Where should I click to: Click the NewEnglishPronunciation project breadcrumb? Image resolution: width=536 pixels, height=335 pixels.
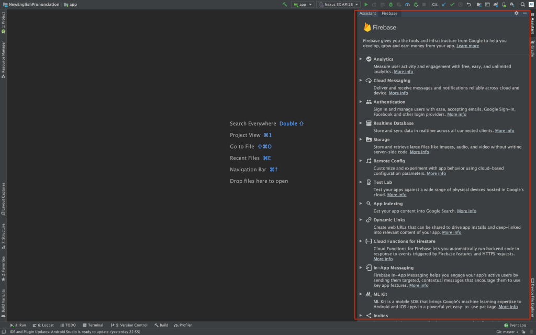tap(31, 4)
